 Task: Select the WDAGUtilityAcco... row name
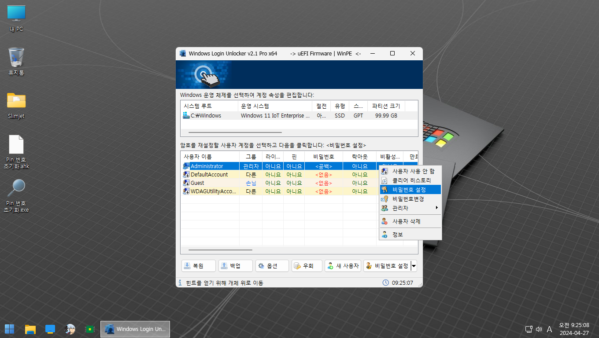click(214, 191)
